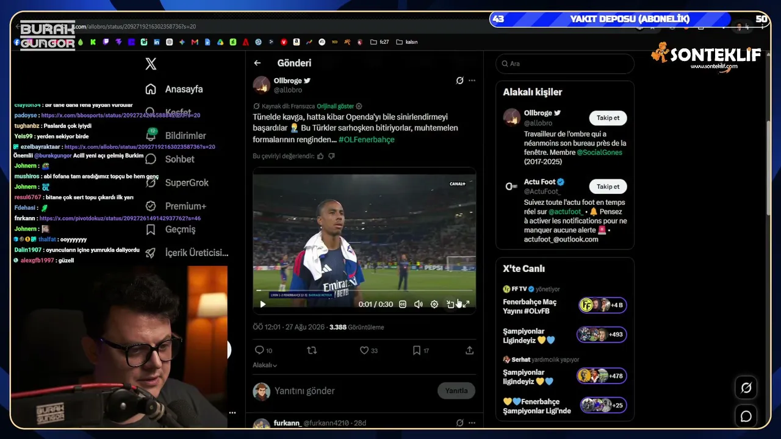Click the reply icon with 10 replies

[x=263, y=351]
